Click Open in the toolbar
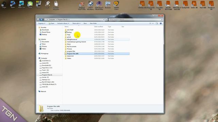The height and width of the screenshot is (122, 218). coord(51,23)
